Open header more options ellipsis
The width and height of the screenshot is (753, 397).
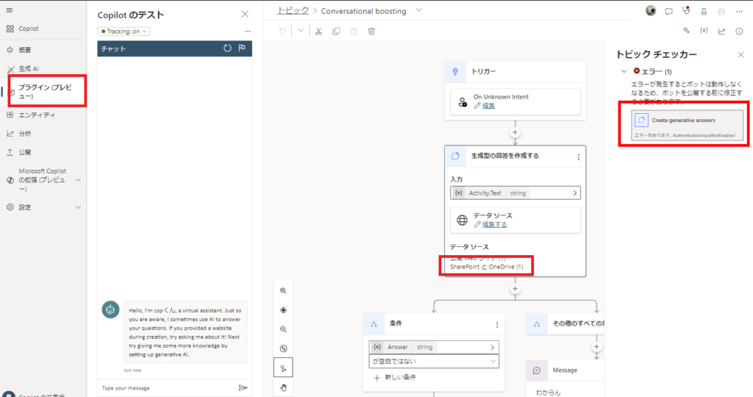click(739, 12)
